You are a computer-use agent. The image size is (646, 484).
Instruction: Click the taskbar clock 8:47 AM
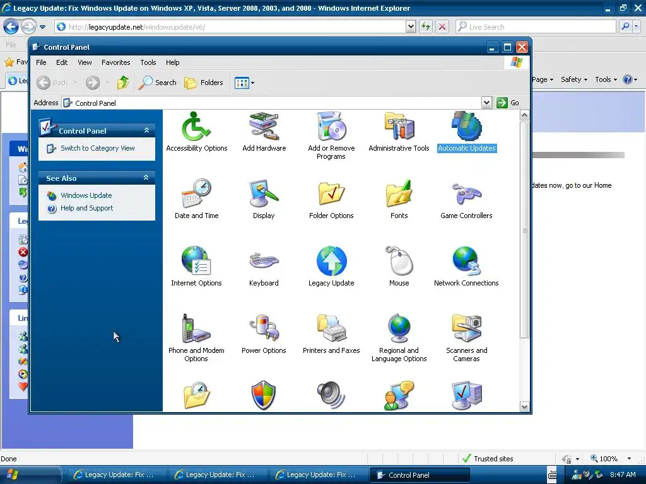tap(623, 475)
